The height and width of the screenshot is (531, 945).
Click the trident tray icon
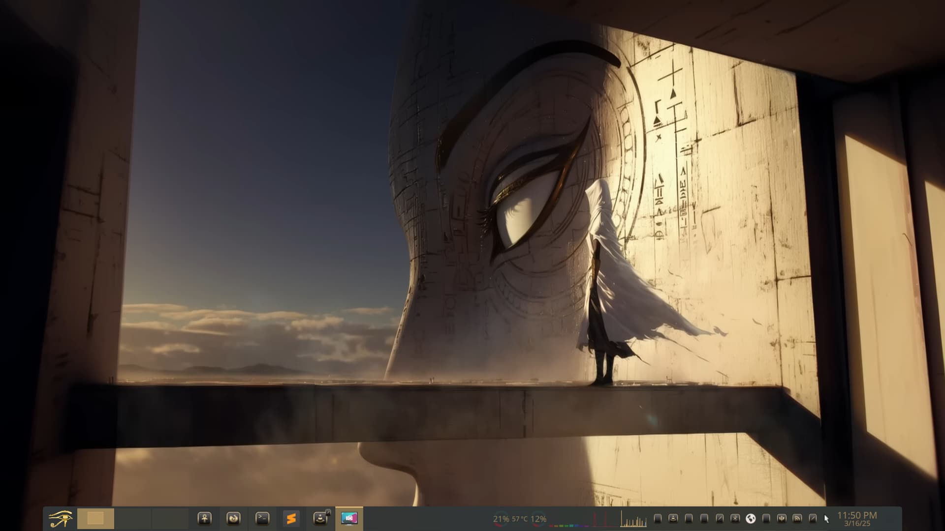782,518
